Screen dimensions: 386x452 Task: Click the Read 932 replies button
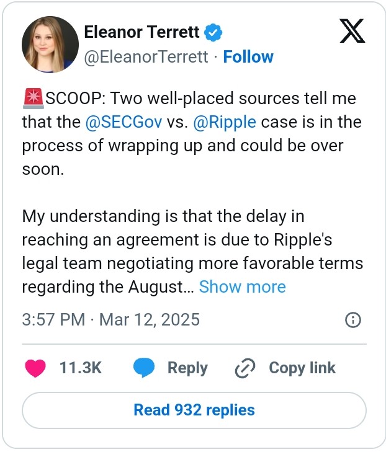[194, 410]
